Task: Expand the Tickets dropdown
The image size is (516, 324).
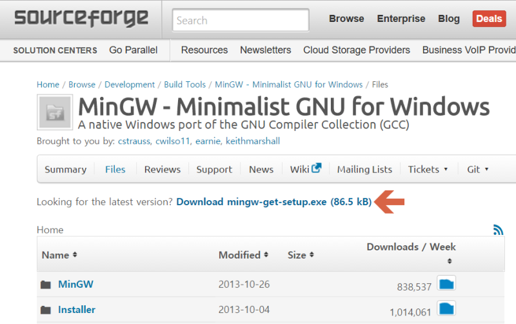Action: (428, 170)
